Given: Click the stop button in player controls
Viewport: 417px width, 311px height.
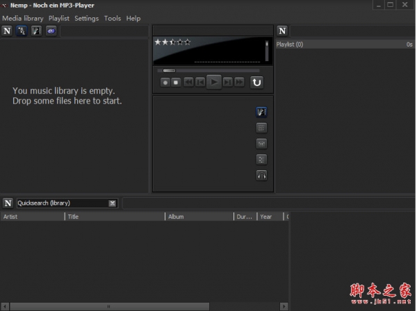Looking at the screenshot, I should [x=176, y=83].
